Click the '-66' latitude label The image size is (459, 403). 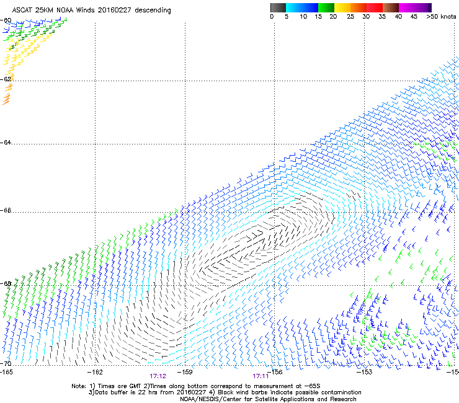point(6,210)
